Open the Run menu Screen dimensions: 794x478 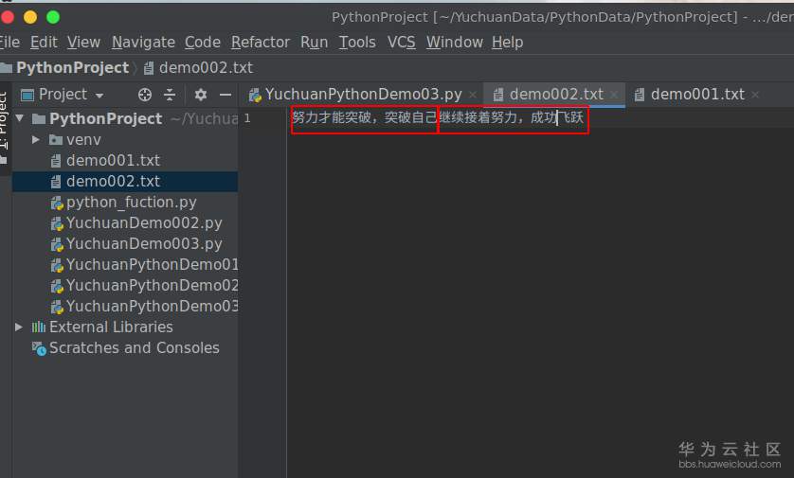pyautogui.click(x=314, y=42)
